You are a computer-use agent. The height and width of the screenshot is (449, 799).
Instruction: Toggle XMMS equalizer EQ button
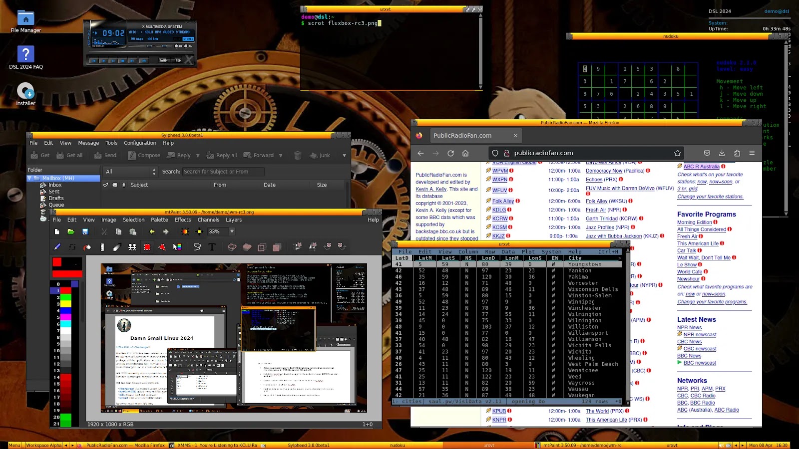click(x=179, y=46)
